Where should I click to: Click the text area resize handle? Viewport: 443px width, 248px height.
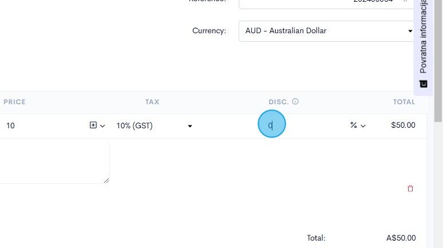[106, 180]
